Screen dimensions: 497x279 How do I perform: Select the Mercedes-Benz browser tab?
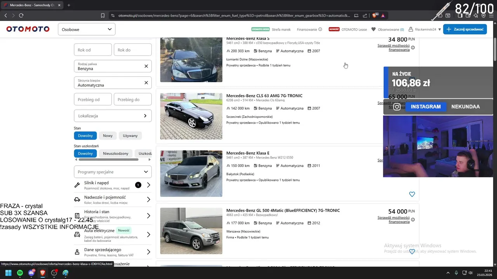click(x=32, y=5)
